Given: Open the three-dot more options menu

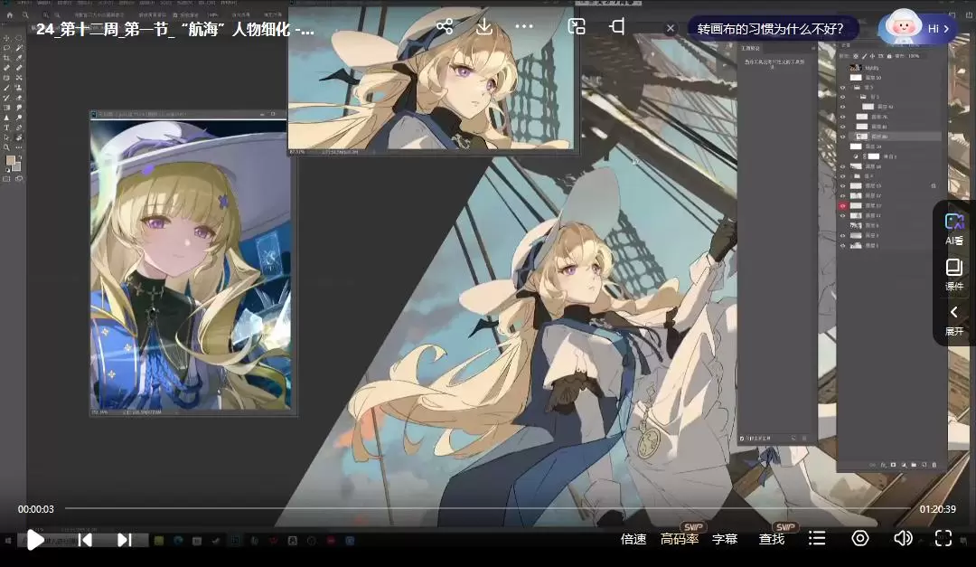Looking at the screenshot, I should [524, 26].
